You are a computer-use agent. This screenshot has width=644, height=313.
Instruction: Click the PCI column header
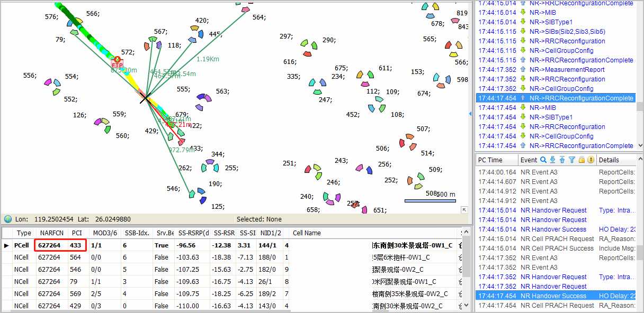pyautogui.click(x=77, y=233)
